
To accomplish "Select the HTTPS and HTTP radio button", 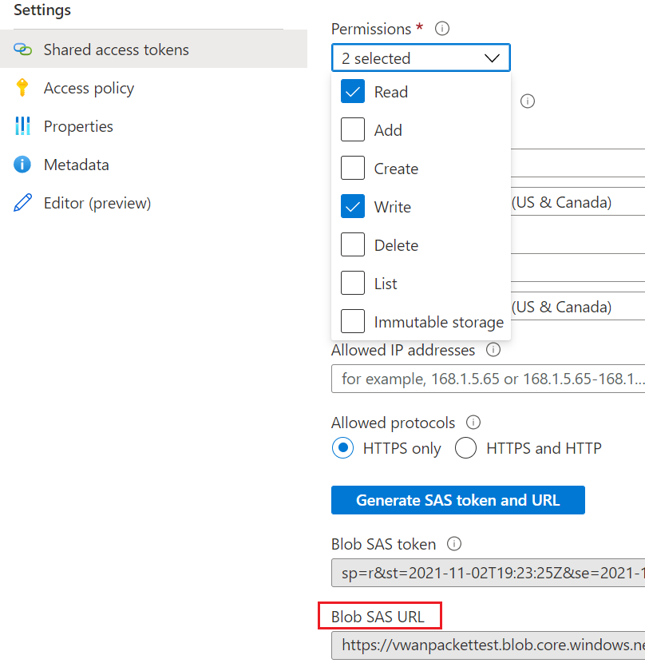I will (465, 448).
